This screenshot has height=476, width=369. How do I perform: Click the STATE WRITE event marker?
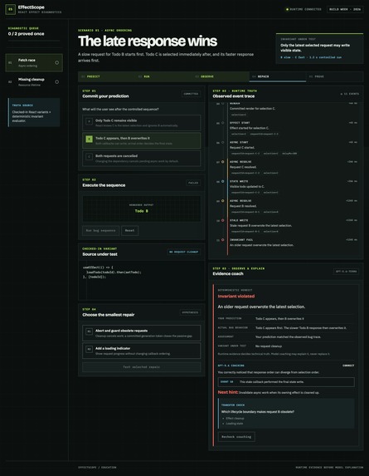coord(223,181)
